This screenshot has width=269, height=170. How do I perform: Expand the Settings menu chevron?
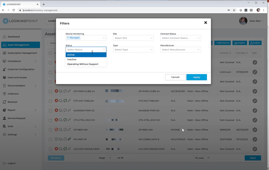(x=35, y=135)
